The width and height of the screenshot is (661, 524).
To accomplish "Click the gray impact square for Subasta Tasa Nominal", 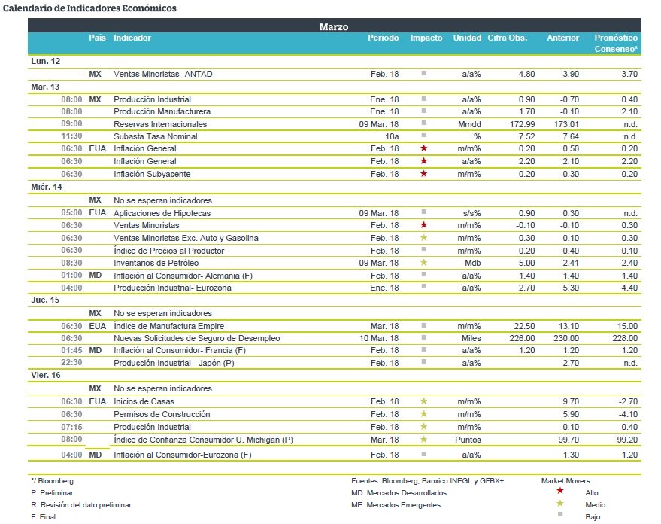I will [423, 135].
